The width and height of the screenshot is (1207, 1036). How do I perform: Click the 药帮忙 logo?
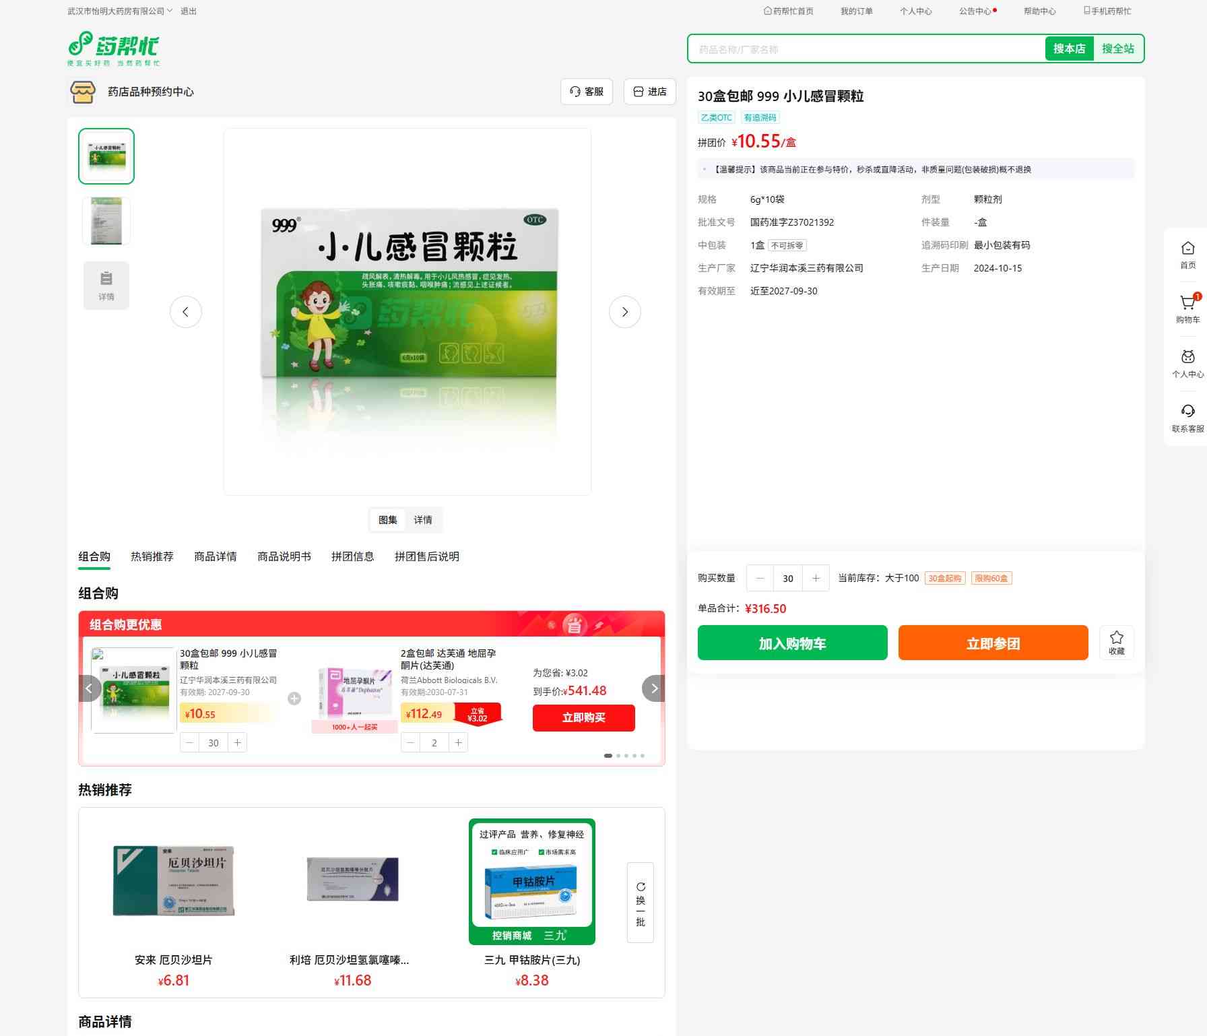click(114, 48)
